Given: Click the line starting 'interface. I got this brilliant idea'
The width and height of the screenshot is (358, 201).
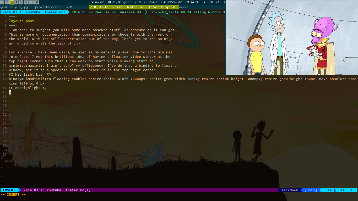Looking at the screenshot, I should point(90,57).
